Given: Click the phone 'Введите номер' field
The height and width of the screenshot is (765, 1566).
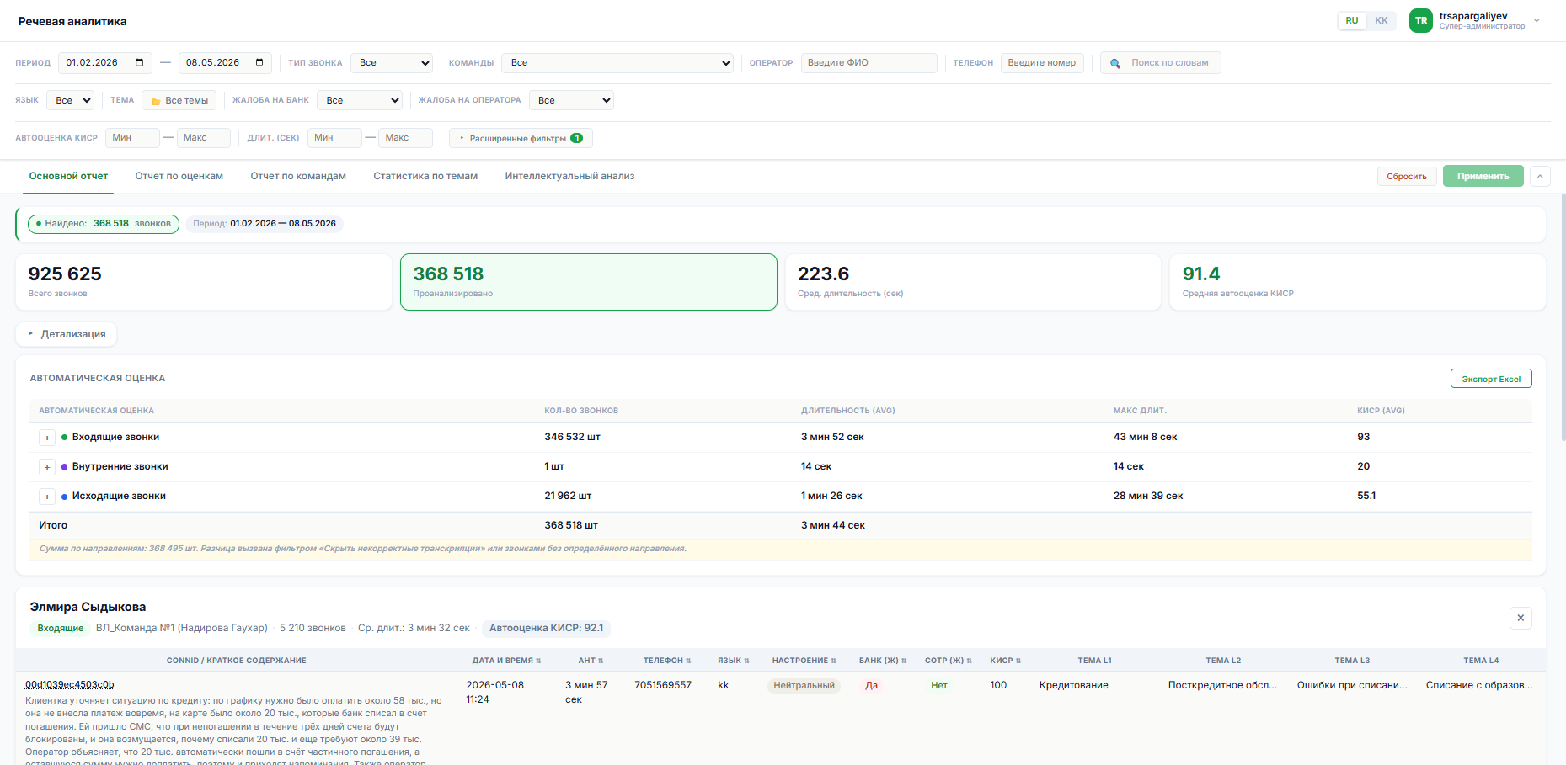Looking at the screenshot, I should tap(1042, 63).
